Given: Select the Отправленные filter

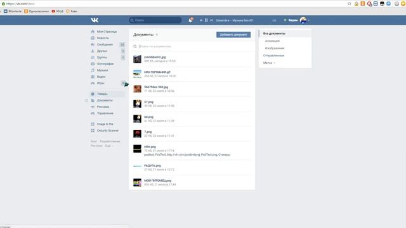Looking at the screenshot, I should point(273,56).
